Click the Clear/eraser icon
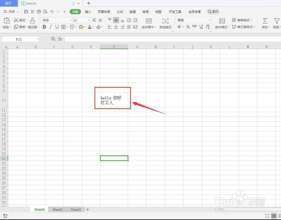Screen dimensions: 281x220 (x=98, y=27)
